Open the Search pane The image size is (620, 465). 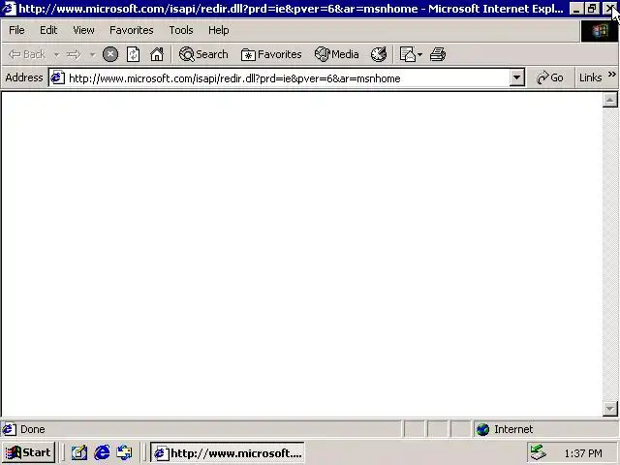point(203,54)
